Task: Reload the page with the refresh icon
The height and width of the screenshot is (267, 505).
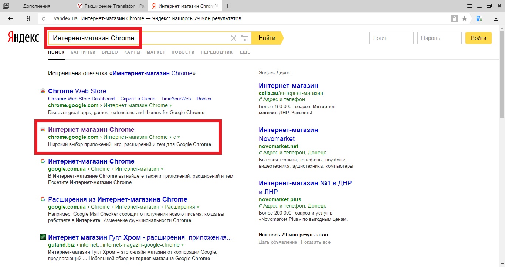Action: 44,18
